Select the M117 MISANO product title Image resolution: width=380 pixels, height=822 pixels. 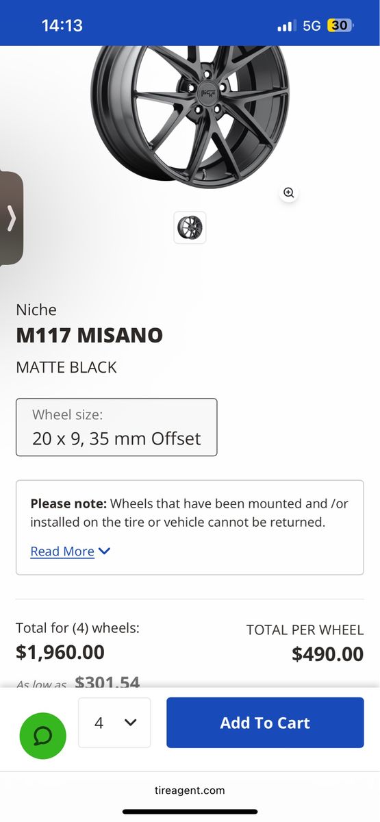[90, 336]
